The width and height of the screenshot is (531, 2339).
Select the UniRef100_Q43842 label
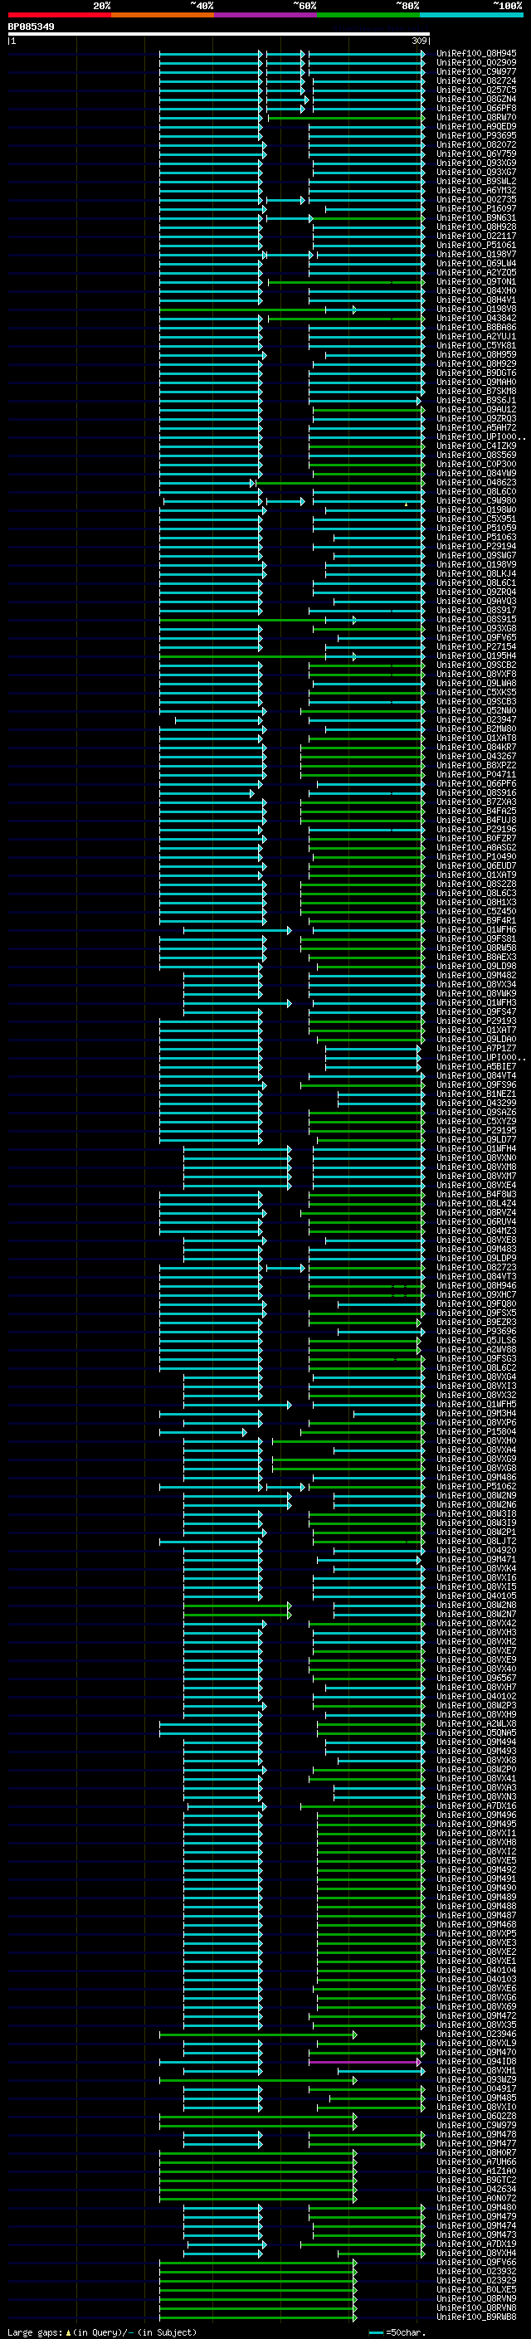[x=476, y=319]
